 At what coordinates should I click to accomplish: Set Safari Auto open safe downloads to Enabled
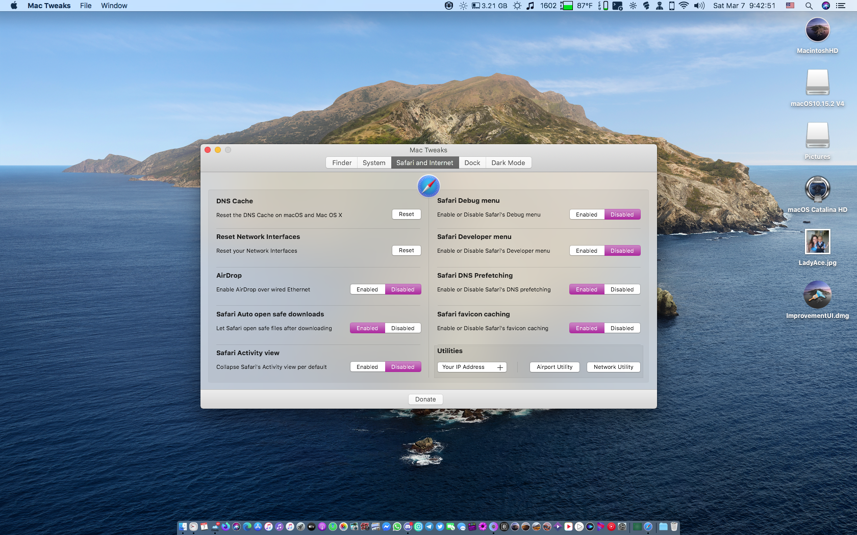(x=367, y=328)
